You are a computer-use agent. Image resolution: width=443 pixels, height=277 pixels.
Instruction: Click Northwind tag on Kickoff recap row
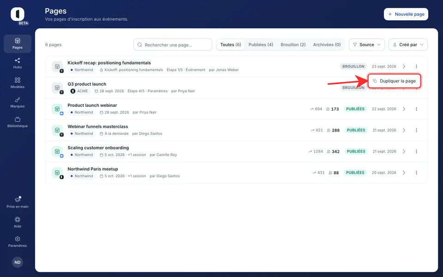point(82,70)
